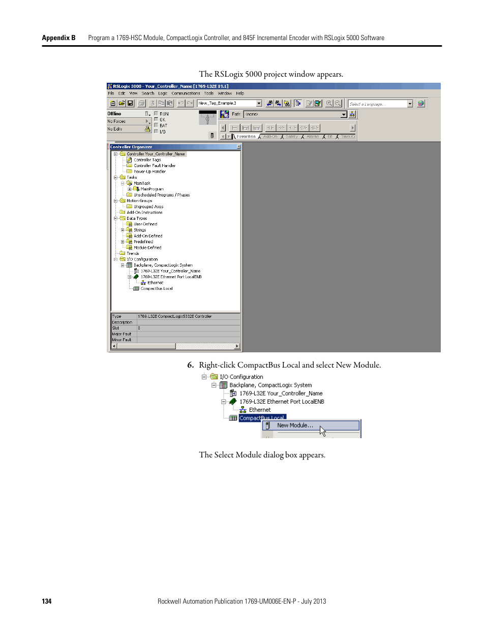Open the New_Tag_Example.3 combo box dropdown
Screen dimensions: 485x627
pyautogui.click(x=259, y=103)
